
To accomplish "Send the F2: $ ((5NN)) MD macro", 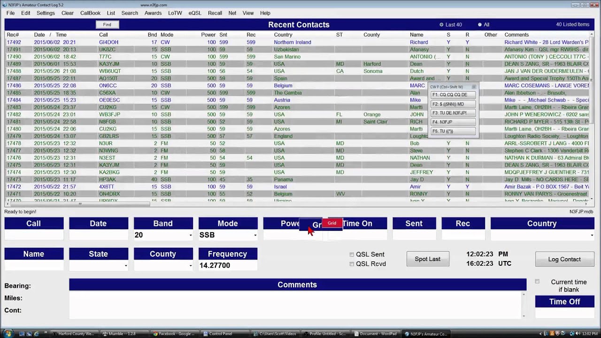I will click(453, 104).
